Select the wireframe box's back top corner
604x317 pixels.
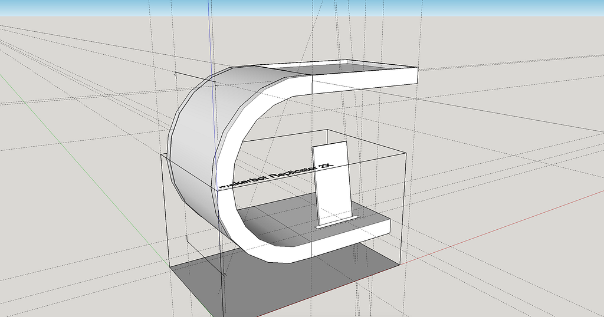(327, 130)
